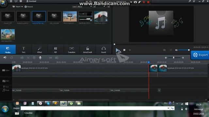Screen dimensions: 209x117
Task: Select the small music clip after the playhead
Action: [x=159, y=90]
